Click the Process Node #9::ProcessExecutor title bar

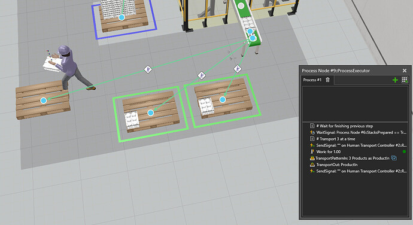coord(355,71)
